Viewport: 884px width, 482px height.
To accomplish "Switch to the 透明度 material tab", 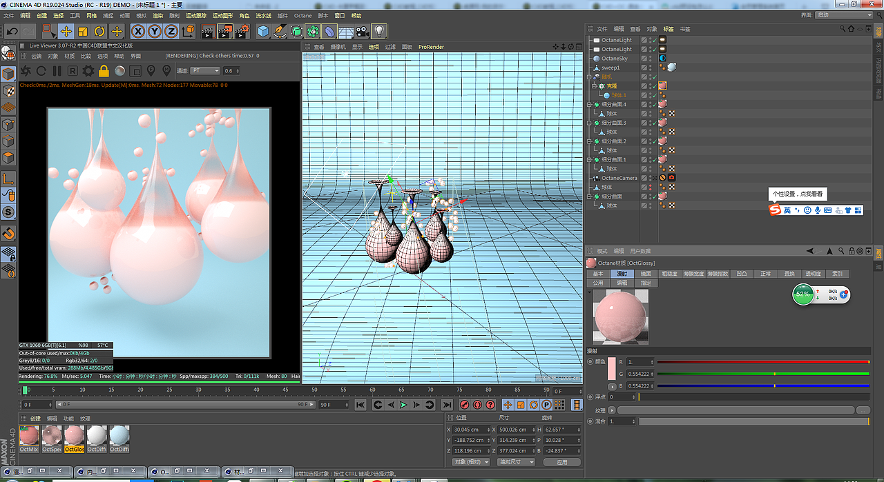I will coord(813,274).
